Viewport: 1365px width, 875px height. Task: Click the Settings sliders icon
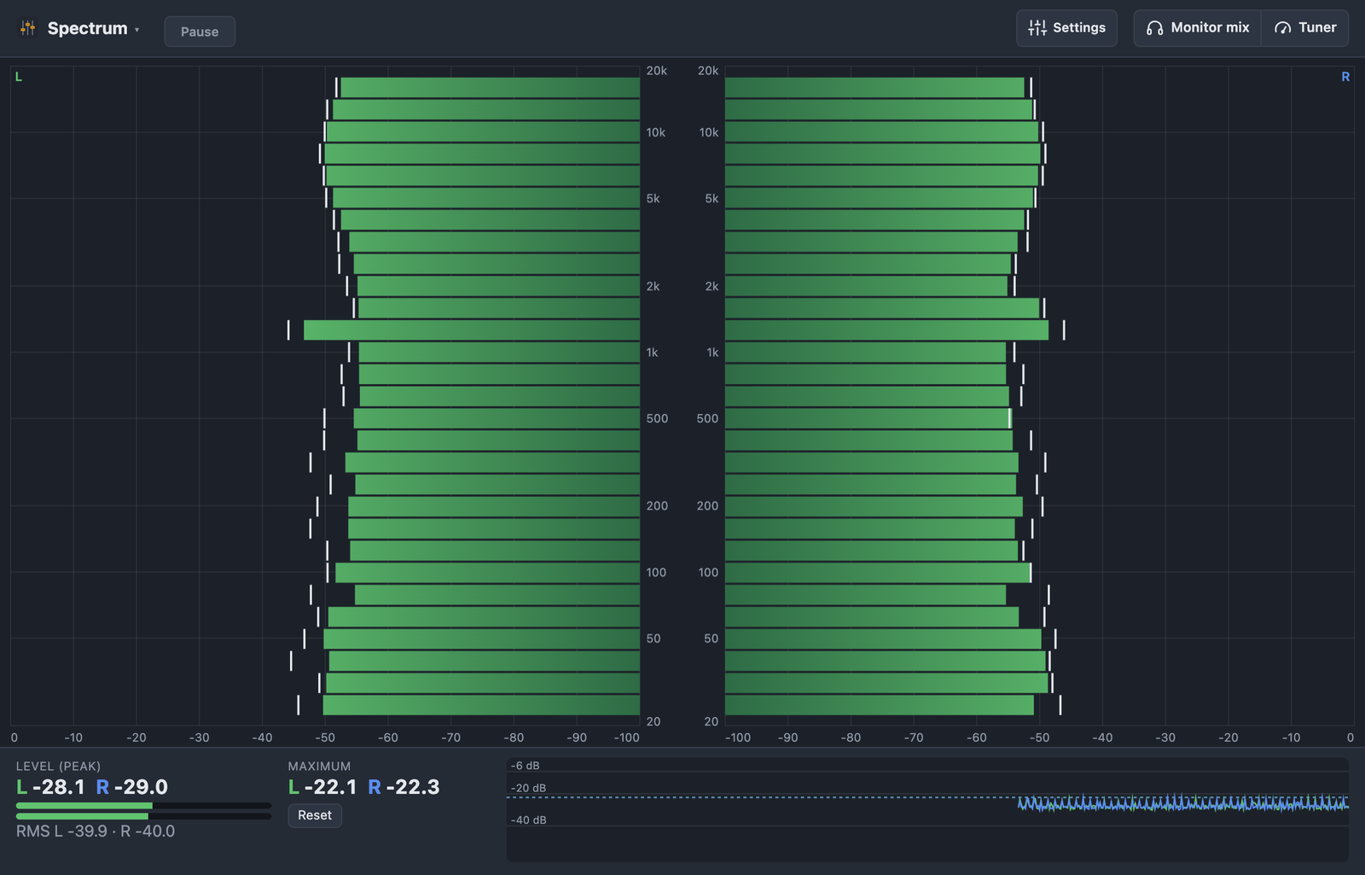pyautogui.click(x=1037, y=28)
